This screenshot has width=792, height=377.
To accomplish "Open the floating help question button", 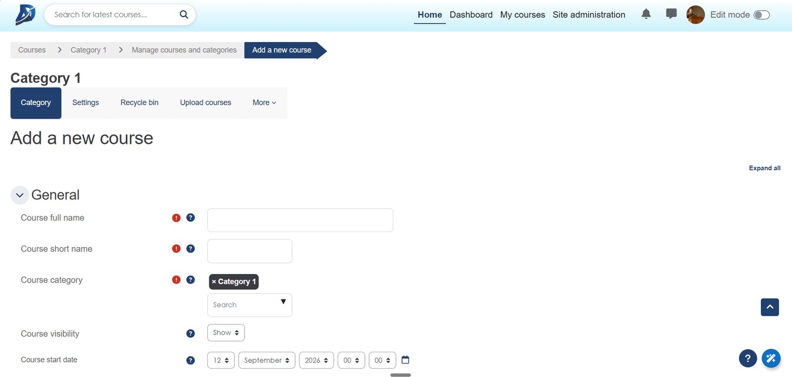I will click(748, 358).
